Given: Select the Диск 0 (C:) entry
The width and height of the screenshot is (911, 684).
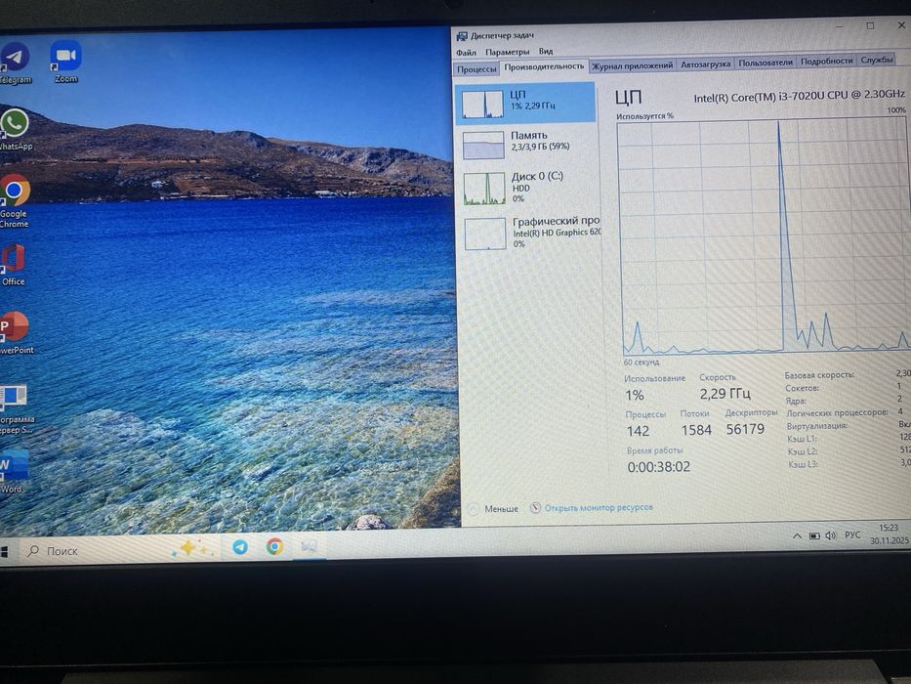Looking at the screenshot, I should pos(528,188).
